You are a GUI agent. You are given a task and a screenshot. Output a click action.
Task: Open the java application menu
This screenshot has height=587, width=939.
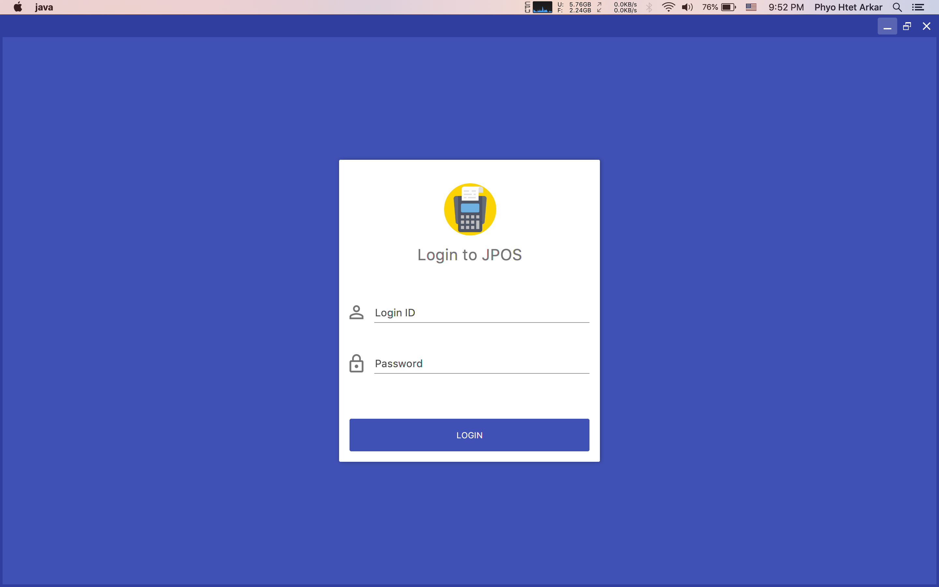(x=44, y=7)
